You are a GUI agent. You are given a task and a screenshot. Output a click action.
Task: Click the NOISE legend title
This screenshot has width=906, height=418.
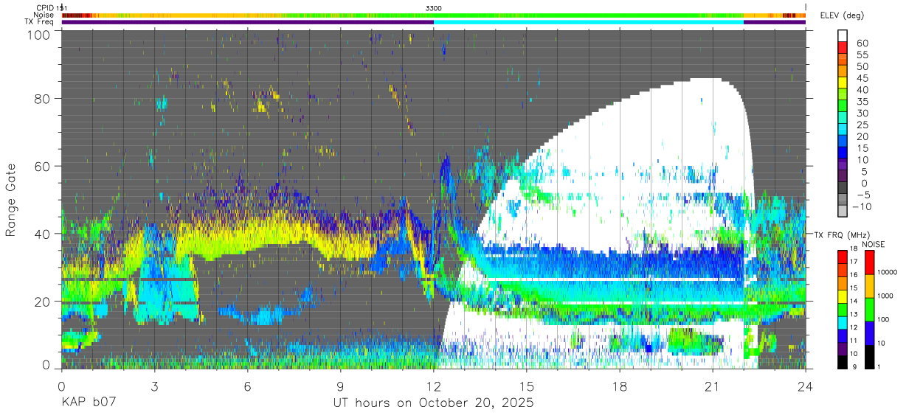pos(873,244)
